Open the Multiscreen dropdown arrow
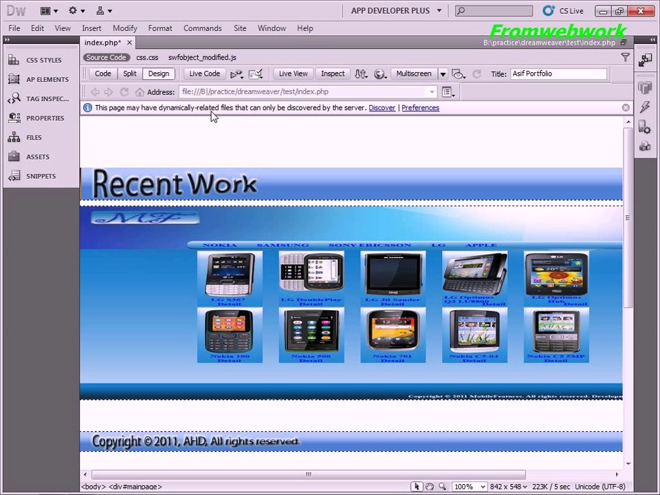The width and height of the screenshot is (660, 495). pyautogui.click(x=443, y=74)
